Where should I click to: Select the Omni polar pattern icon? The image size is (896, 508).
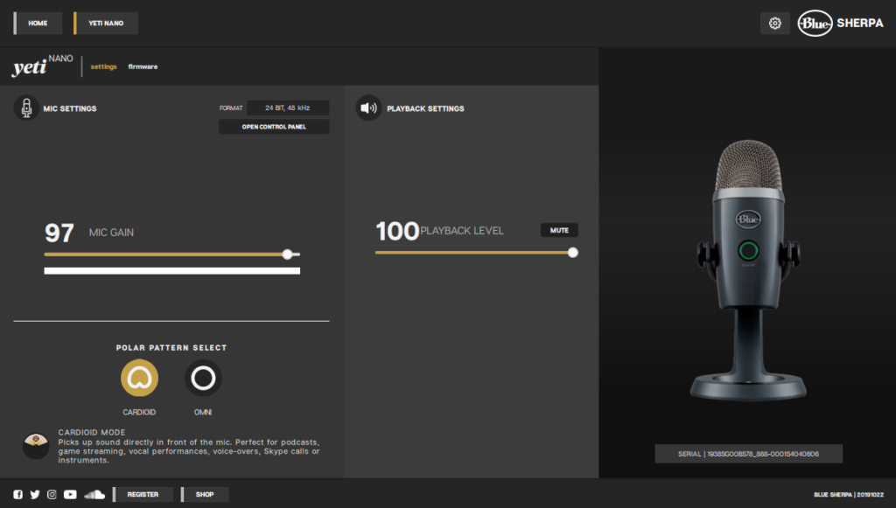coord(203,378)
